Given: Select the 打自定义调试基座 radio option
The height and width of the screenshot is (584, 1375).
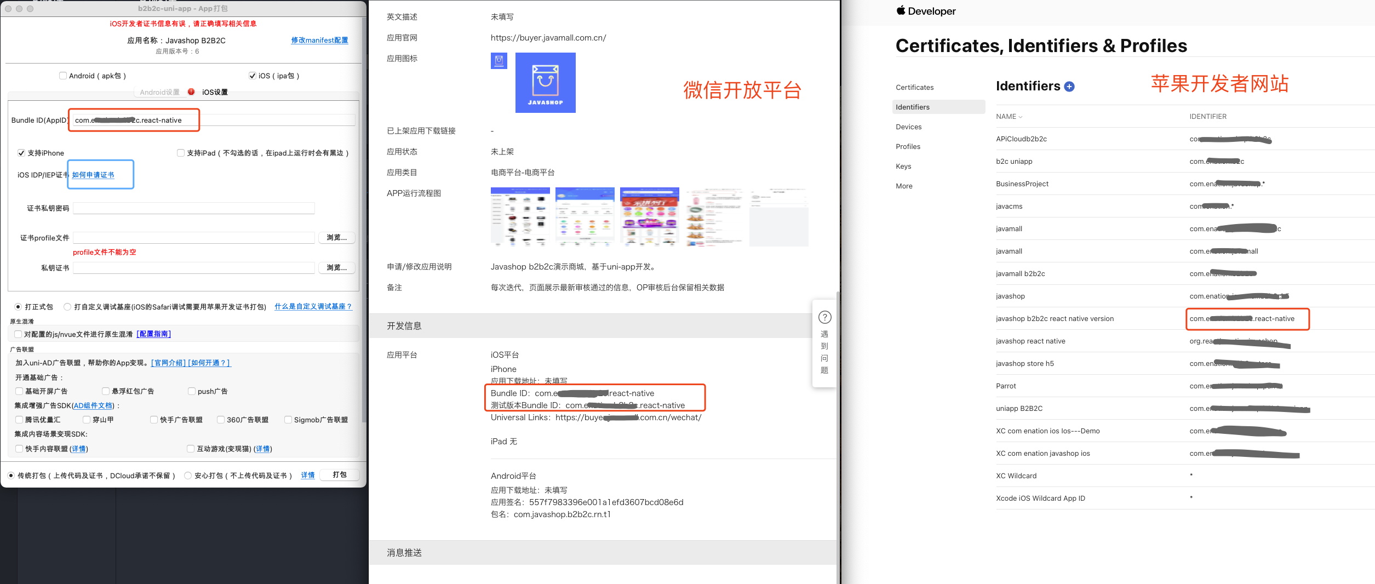Looking at the screenshot, I should (67, 307).
